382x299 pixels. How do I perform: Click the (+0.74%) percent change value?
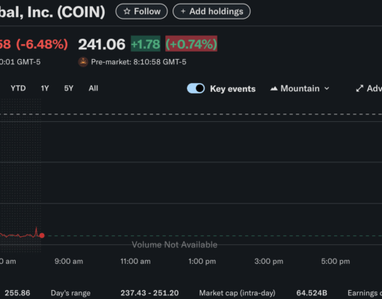[191, 44]
